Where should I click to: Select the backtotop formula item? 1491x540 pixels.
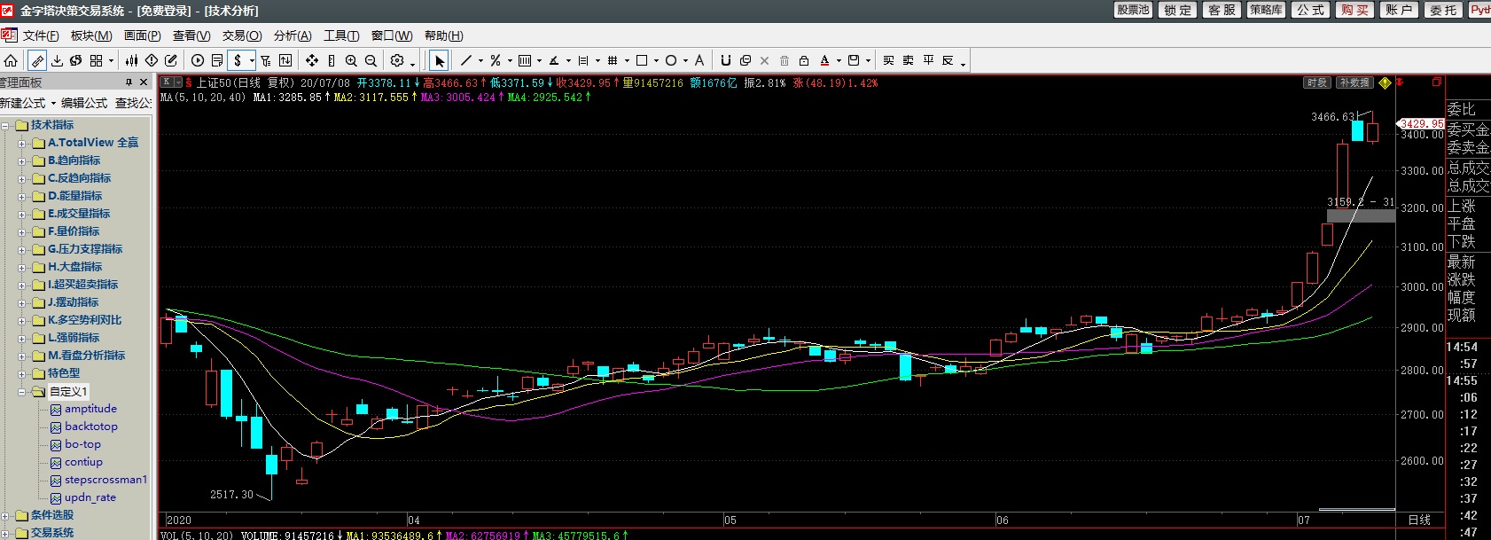coord(90,427)
